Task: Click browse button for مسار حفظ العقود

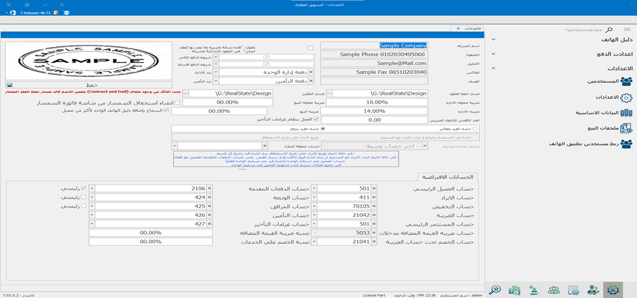Action: pyautogui.click(x=329, y=93)
